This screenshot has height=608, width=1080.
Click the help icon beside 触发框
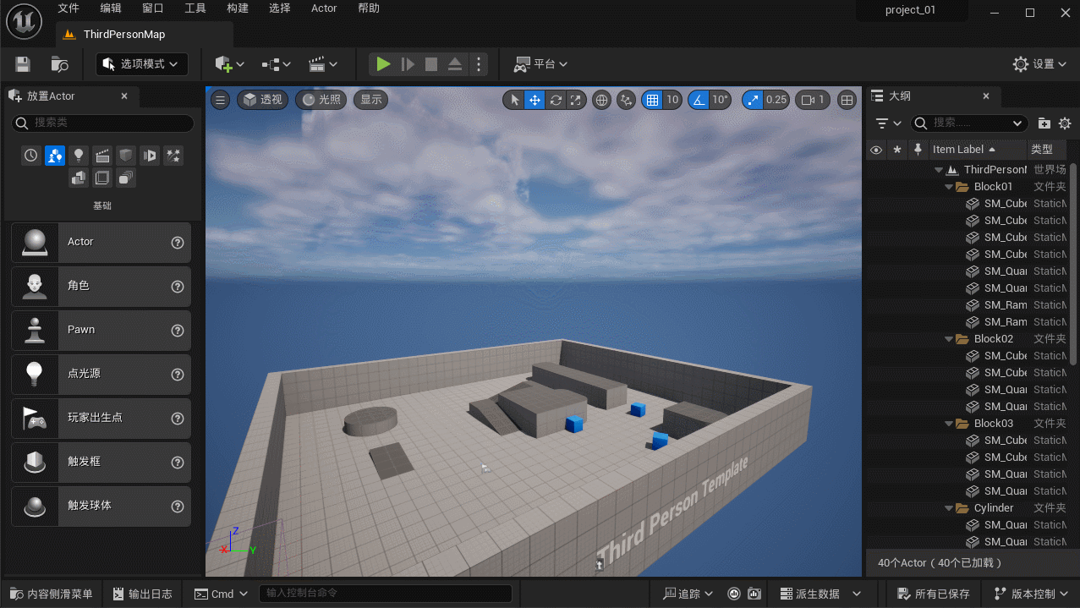click(x=178, y=462)
